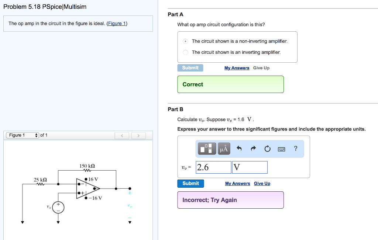Open the Figure 1 link
This screenshot has width=378, height=240.
pos(117,23)
